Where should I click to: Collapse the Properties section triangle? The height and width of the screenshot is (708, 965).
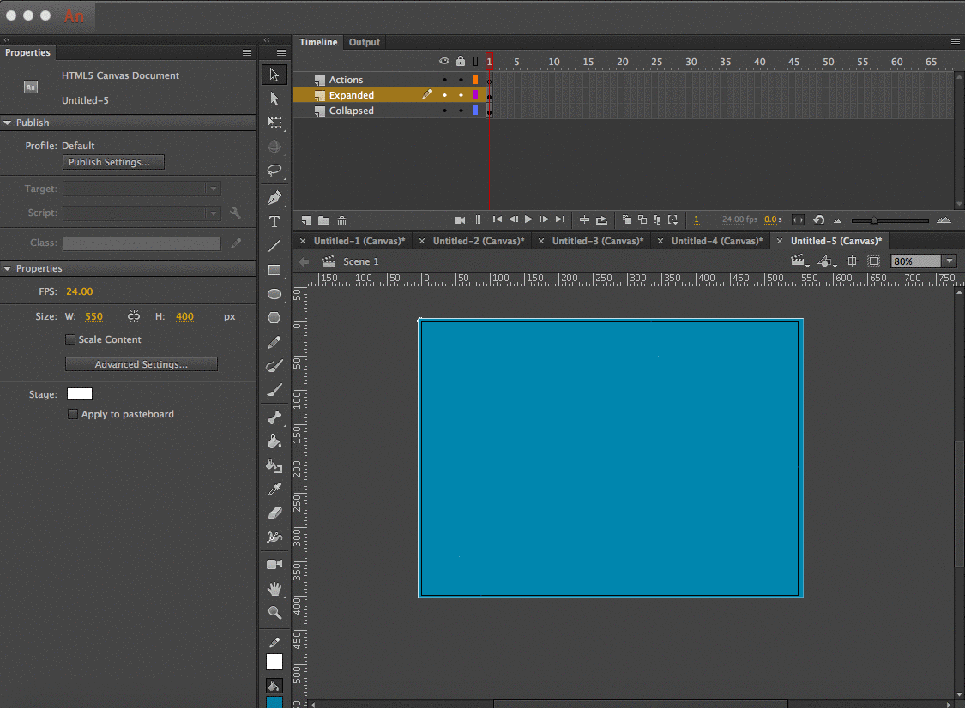[x=8, y=268]
